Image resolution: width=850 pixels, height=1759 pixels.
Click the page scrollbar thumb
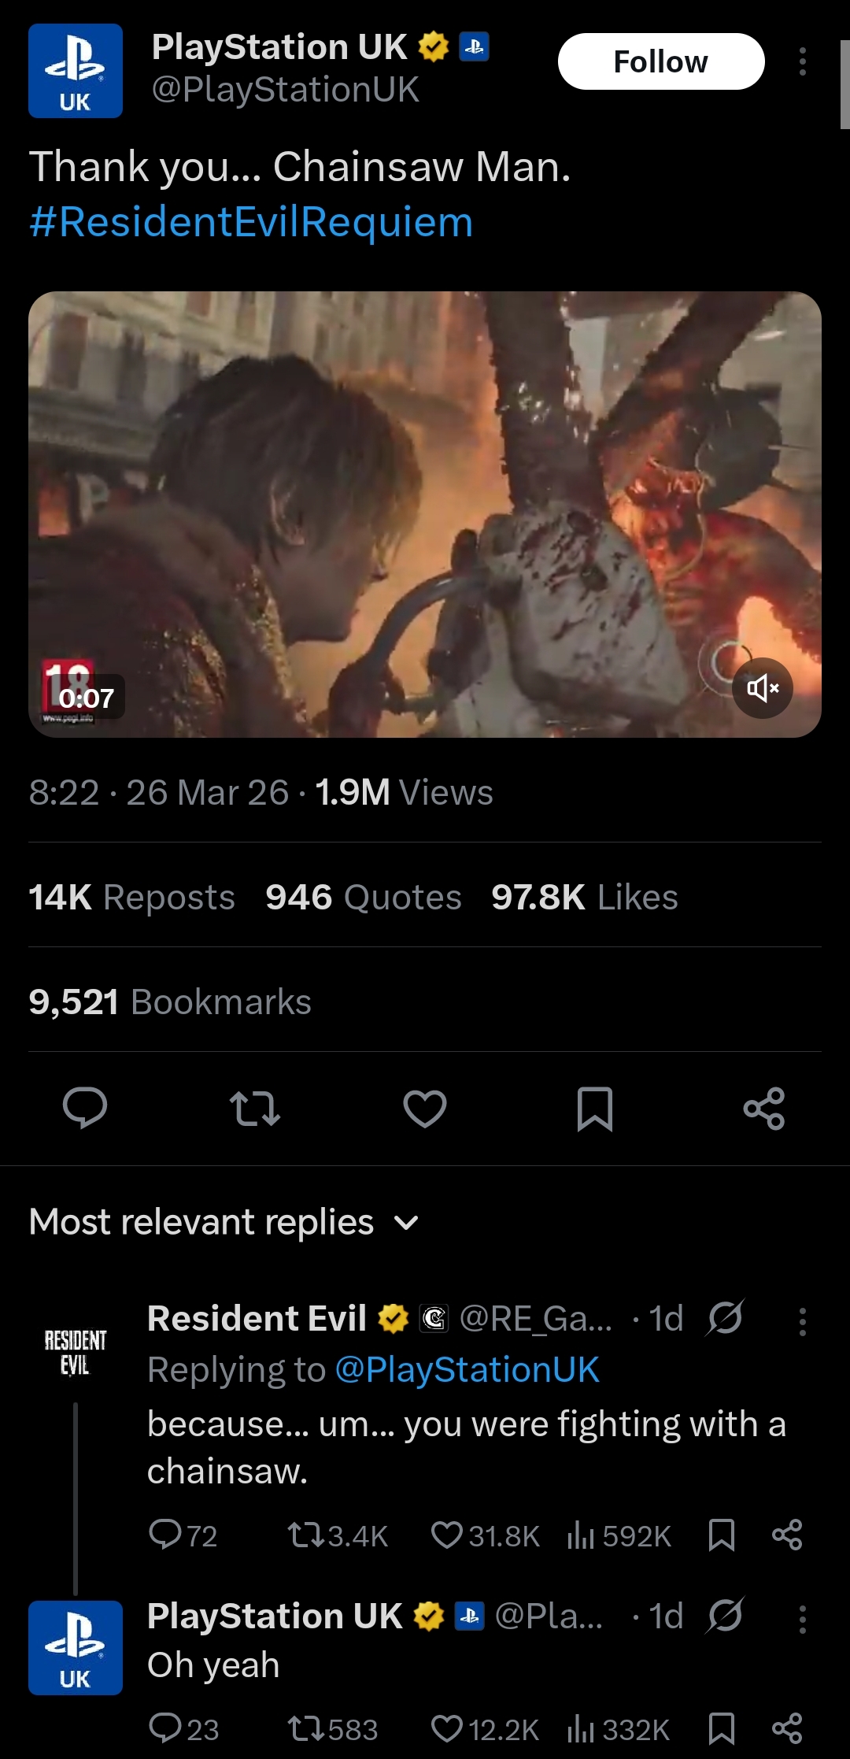click(845, 85)
